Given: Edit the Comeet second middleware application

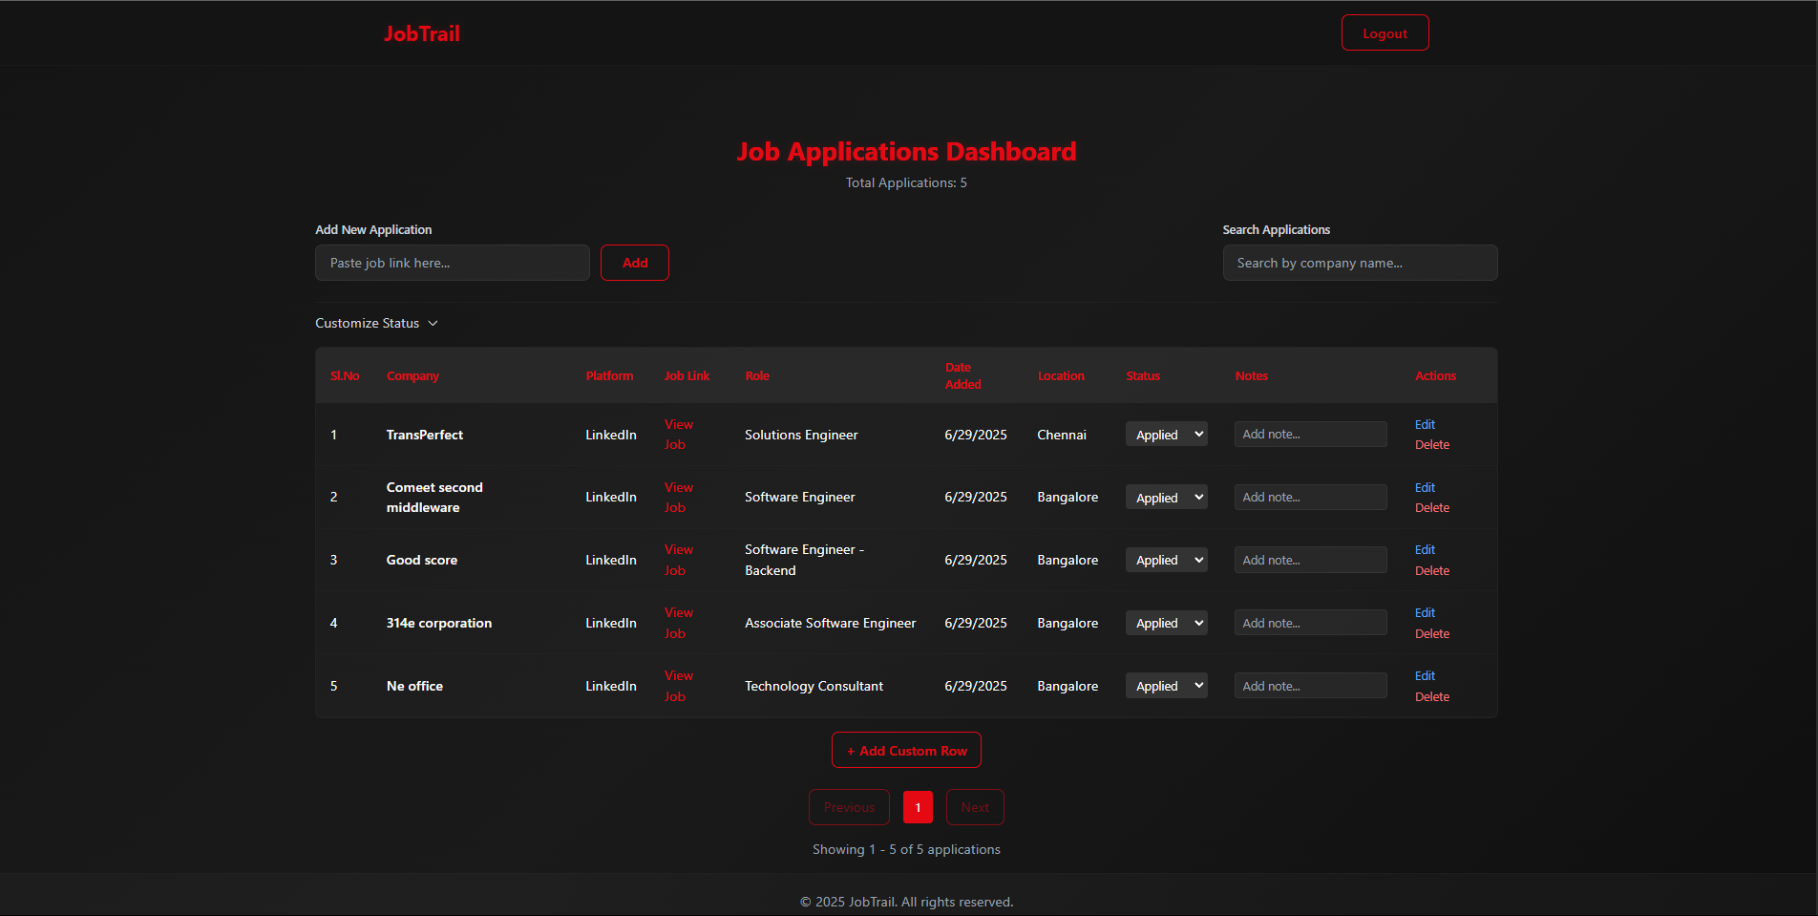Looking at the screenshot, I should pyautogui.click(x=1425, y=487).
